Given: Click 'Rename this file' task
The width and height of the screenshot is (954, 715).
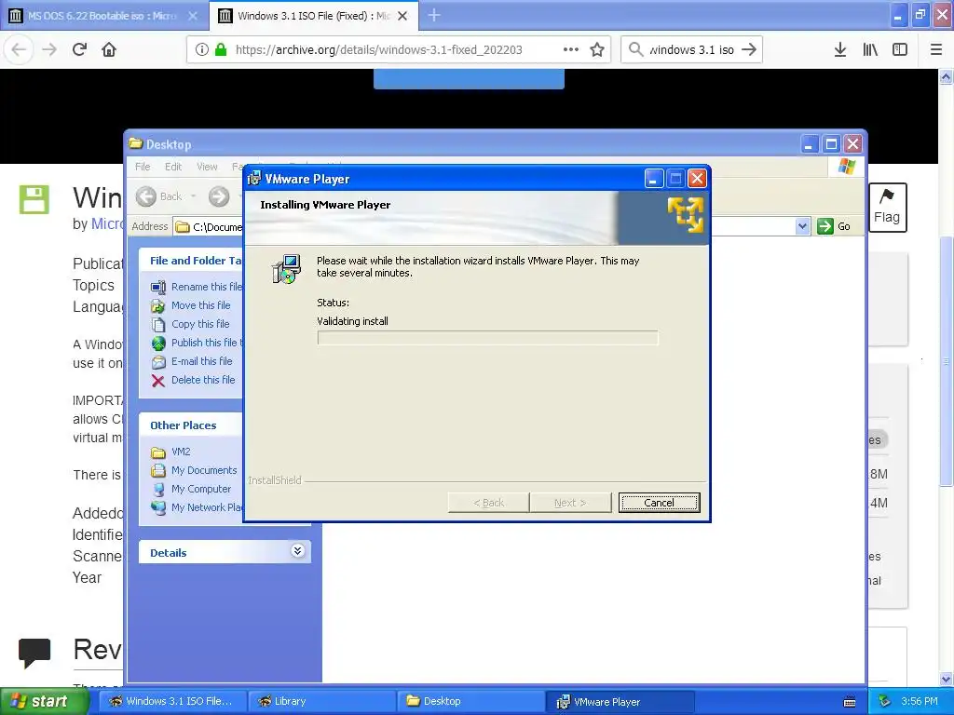Looking at the screenshot, I should point(206,287).
